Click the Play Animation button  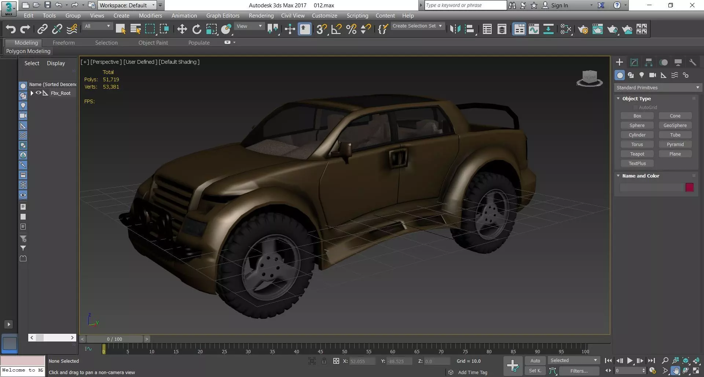coord(630,361)
